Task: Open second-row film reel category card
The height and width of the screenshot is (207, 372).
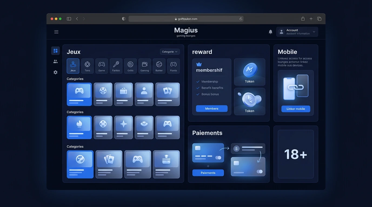Action: tap(103, 127)
